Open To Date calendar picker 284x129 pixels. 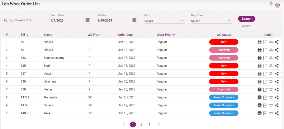[134, 20]
